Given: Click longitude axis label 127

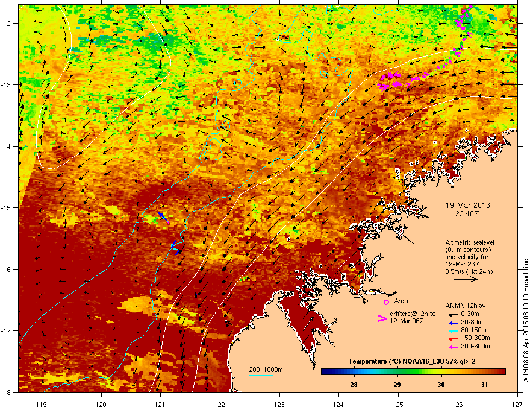Looking at the screenshot, I should [517, 405].
